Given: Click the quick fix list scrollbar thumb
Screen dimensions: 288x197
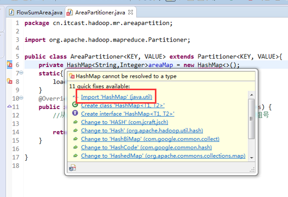Looking at the screenshot, I should click(x=252, y=119).
